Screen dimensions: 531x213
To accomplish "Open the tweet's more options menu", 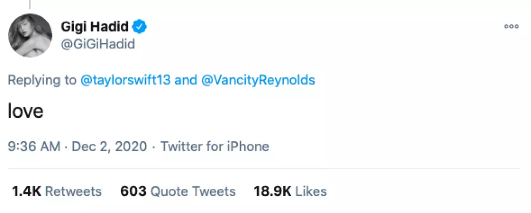I will tap(511, 27).
